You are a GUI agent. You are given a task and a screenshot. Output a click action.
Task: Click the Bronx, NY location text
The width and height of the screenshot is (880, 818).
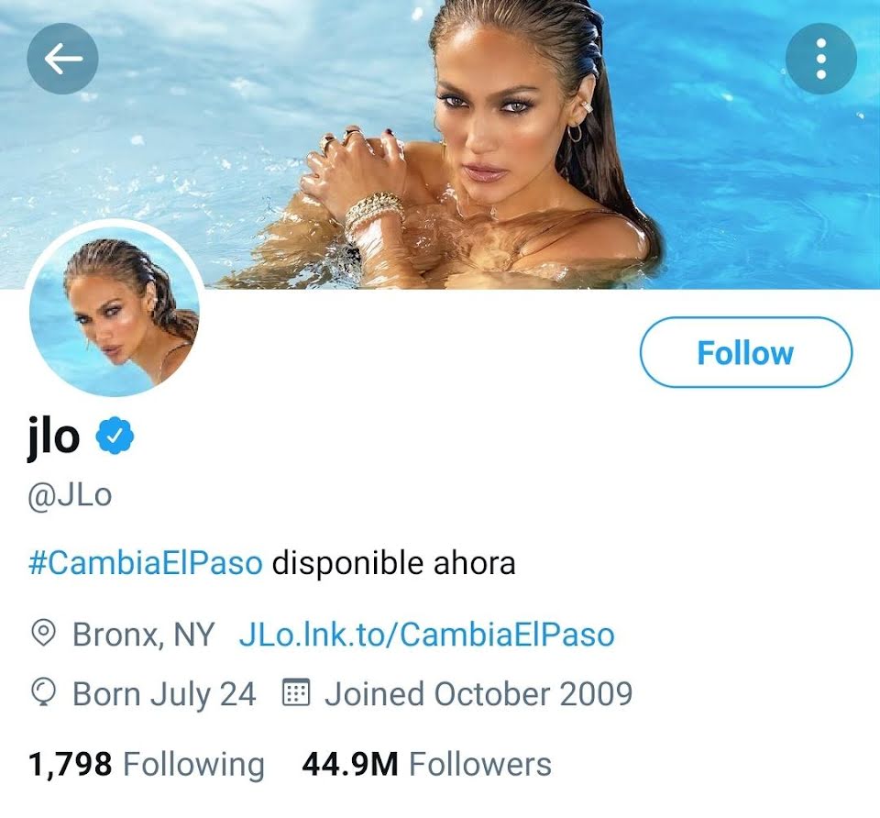[x=144, y=635]
